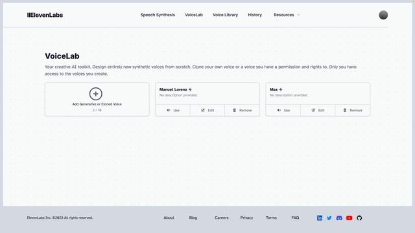The width and height of the screenshot is (415, 233).
Task: Remove the Manuel Lorenz voice
Action: 242,110
